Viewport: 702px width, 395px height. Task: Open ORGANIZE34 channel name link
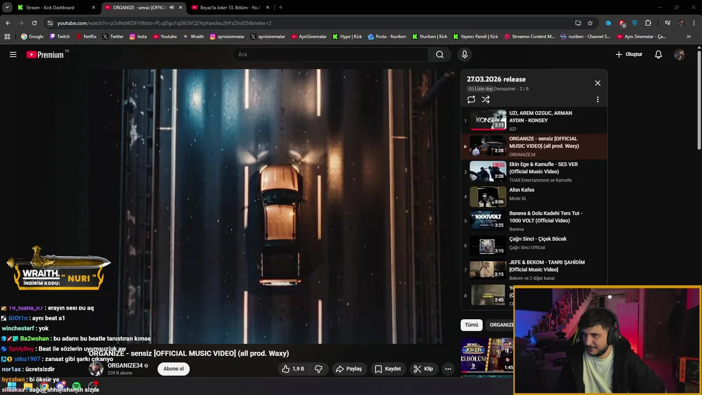pos(125,365)
